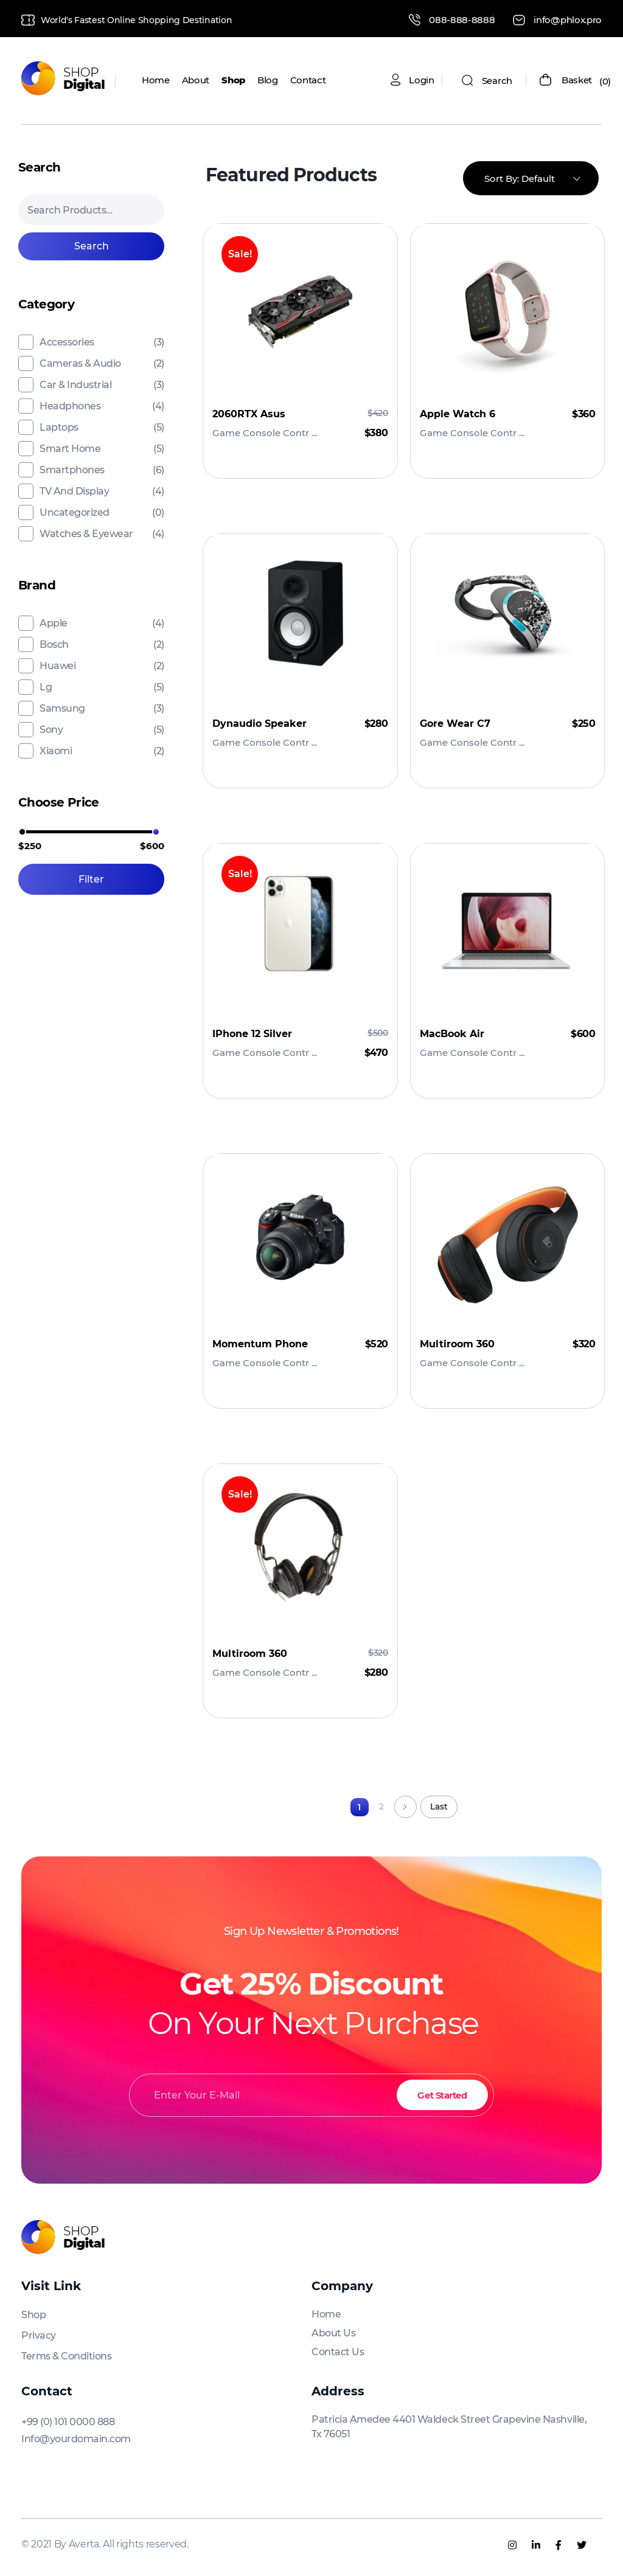Click the Get Started newsletter button
The image size is (623, 2576).
[442, 2094]
